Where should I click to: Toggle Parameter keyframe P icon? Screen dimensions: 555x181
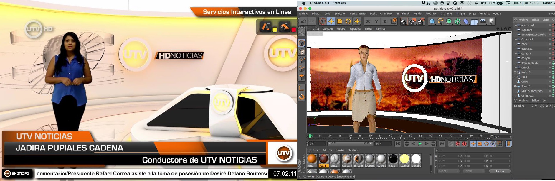(493, 143)
